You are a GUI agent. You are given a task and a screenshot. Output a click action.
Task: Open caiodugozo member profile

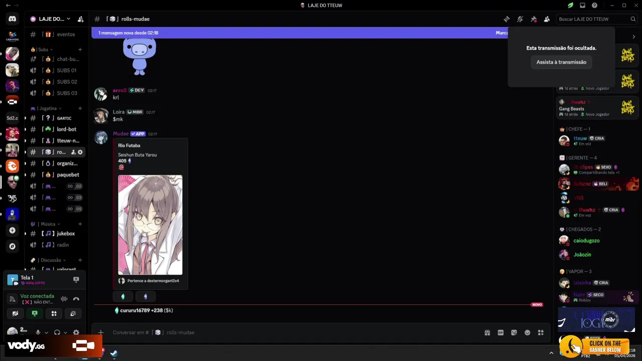coord(597,241)
